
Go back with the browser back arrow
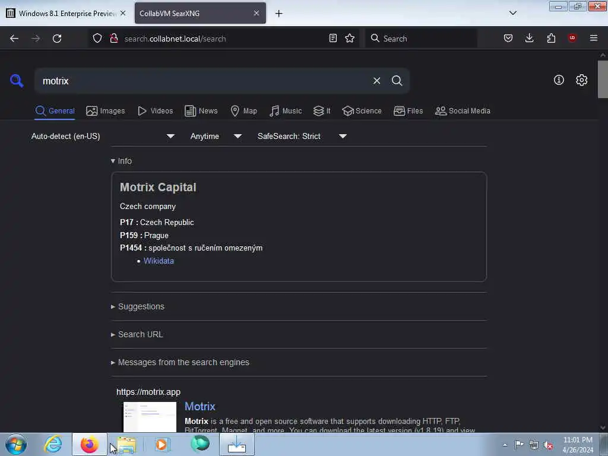tap(14, 39)
